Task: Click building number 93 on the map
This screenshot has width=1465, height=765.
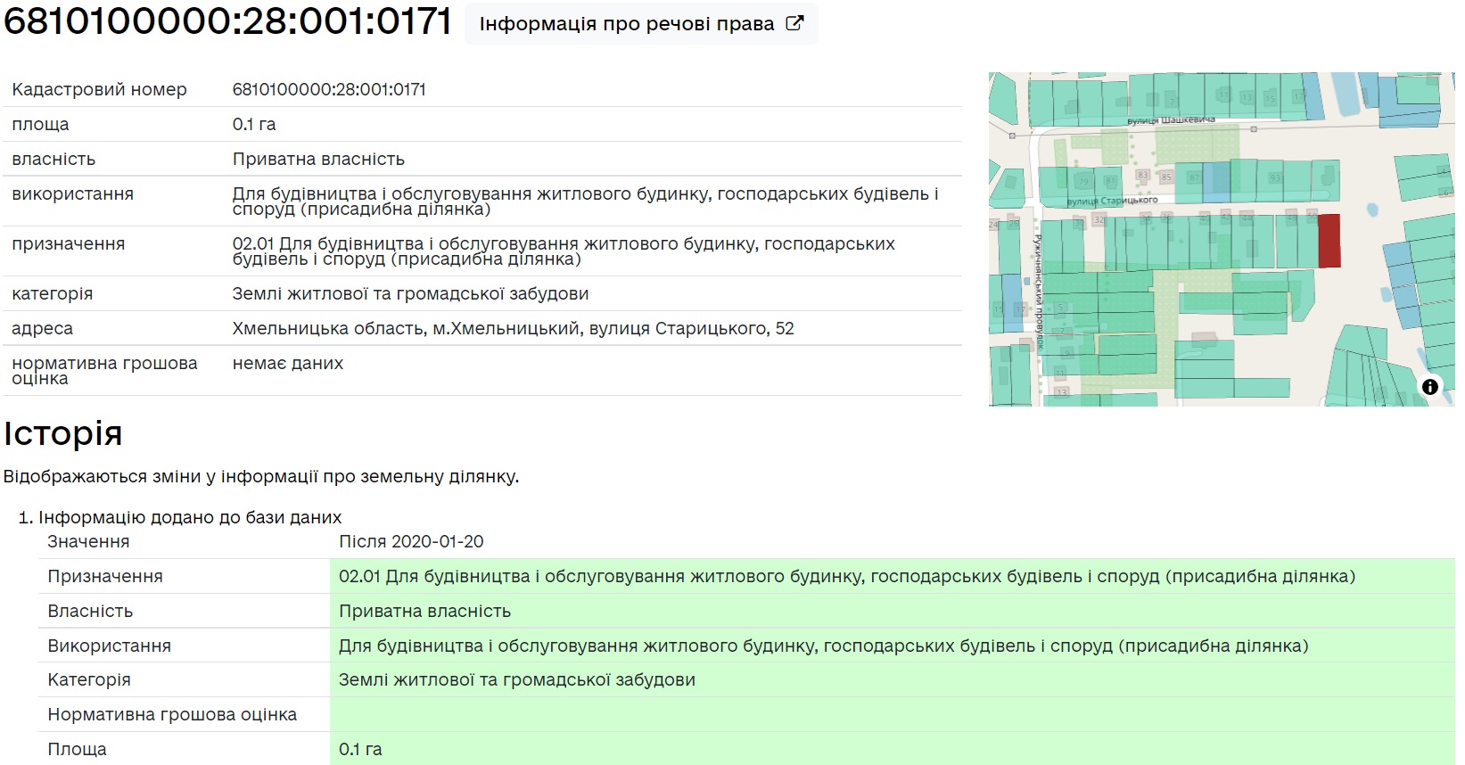Action: coord(1275,178)
